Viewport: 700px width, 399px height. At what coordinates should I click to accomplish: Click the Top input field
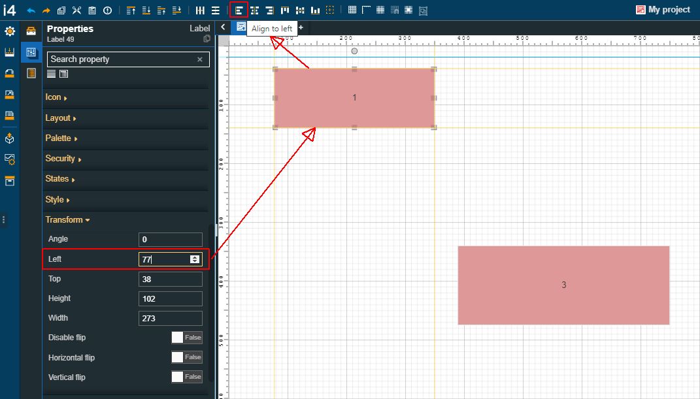click(x=171, y=279)
